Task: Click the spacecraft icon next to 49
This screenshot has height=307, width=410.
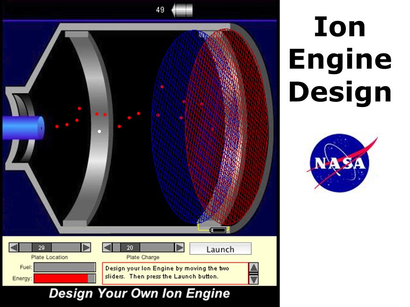Action: [x=182, y=10]
